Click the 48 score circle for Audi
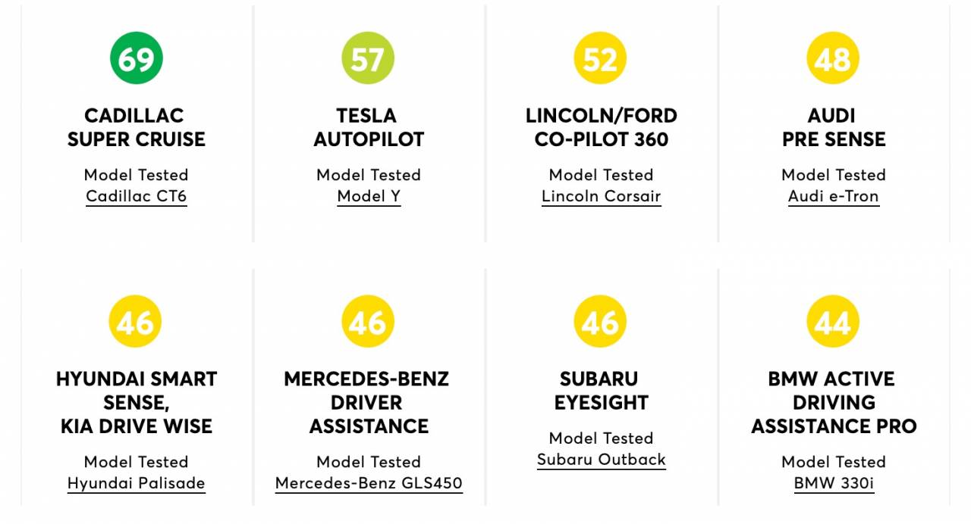 [x=833, y=58]
